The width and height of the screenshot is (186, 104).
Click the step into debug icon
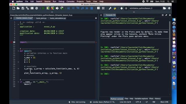coord(78,8)
